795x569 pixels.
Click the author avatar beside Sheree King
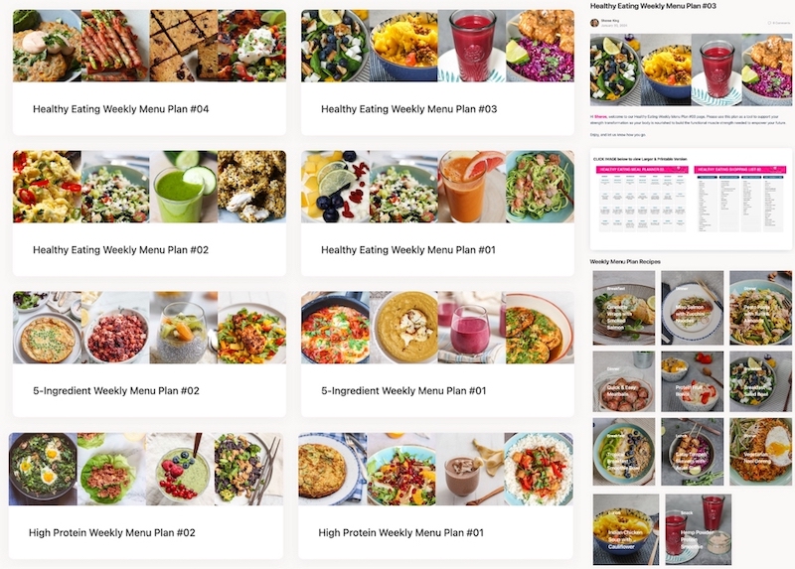pos(594,22)
